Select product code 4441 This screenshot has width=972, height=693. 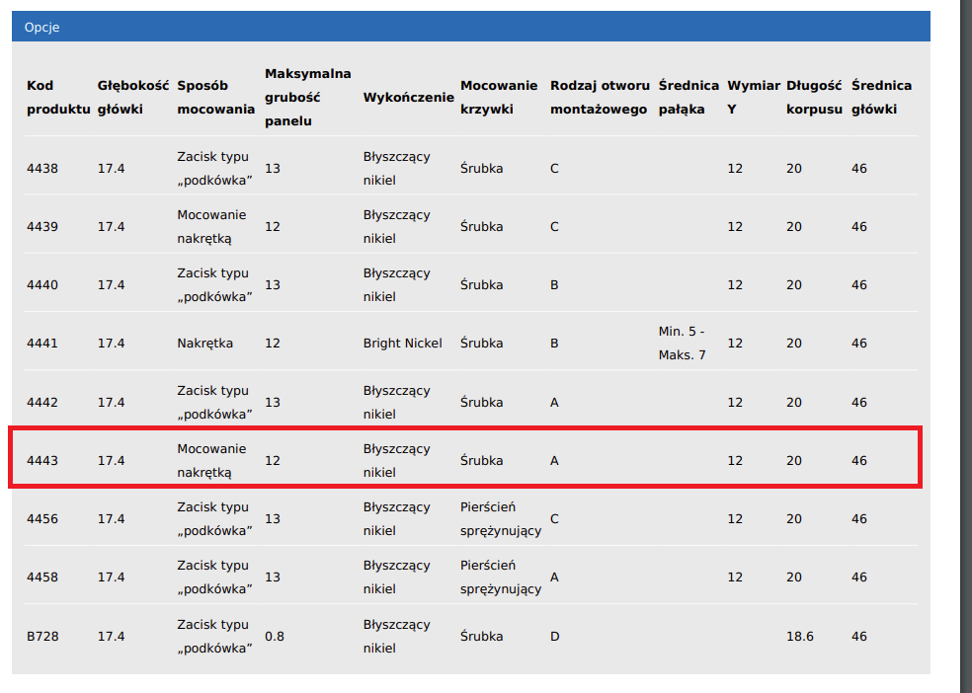click(x=42, y=344)
